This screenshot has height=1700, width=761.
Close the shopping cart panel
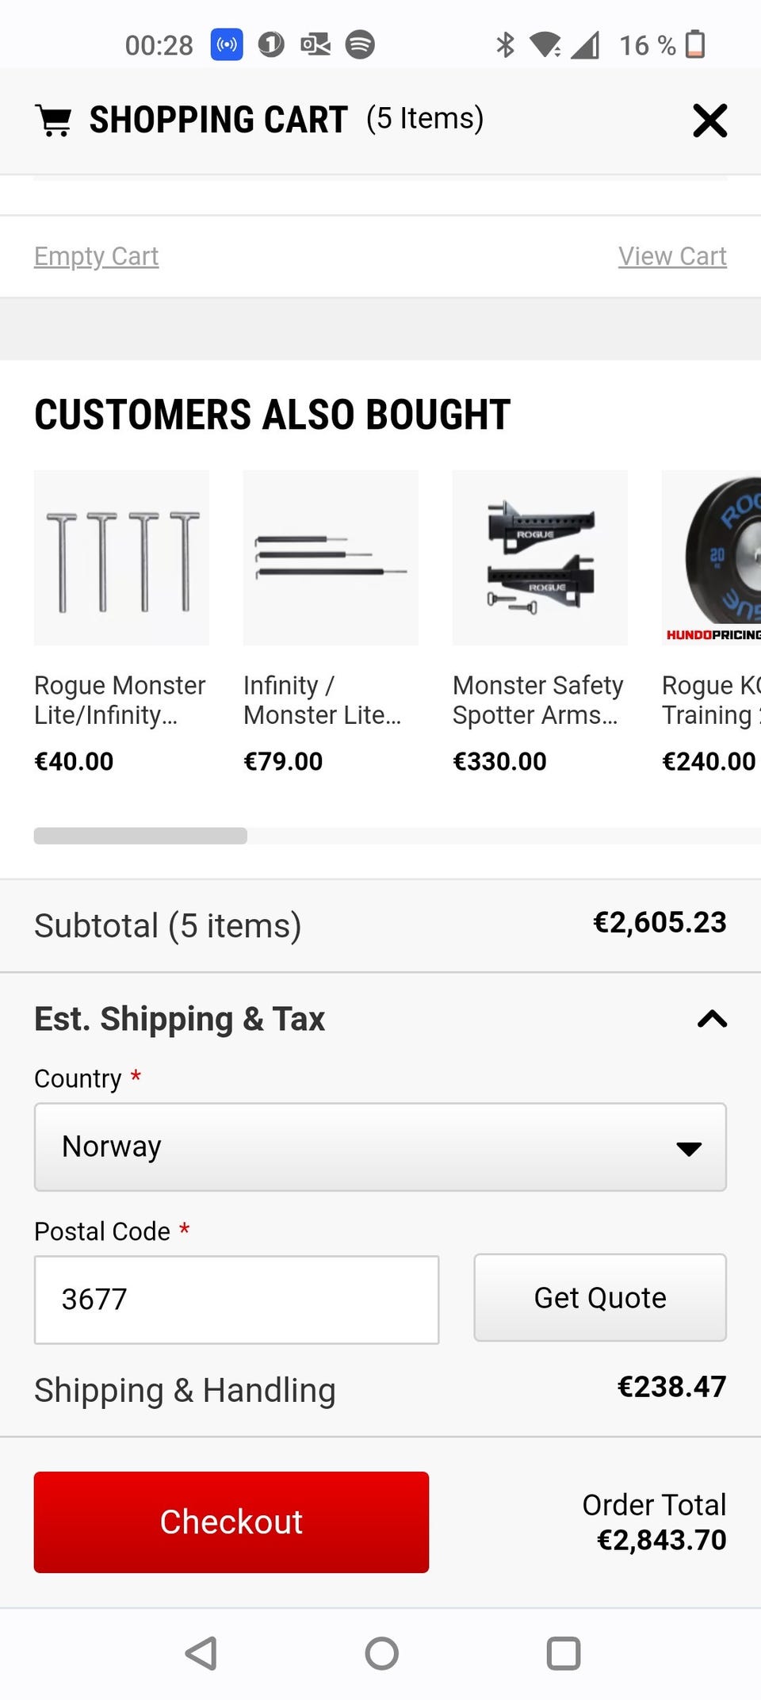[x=709, y=121]
